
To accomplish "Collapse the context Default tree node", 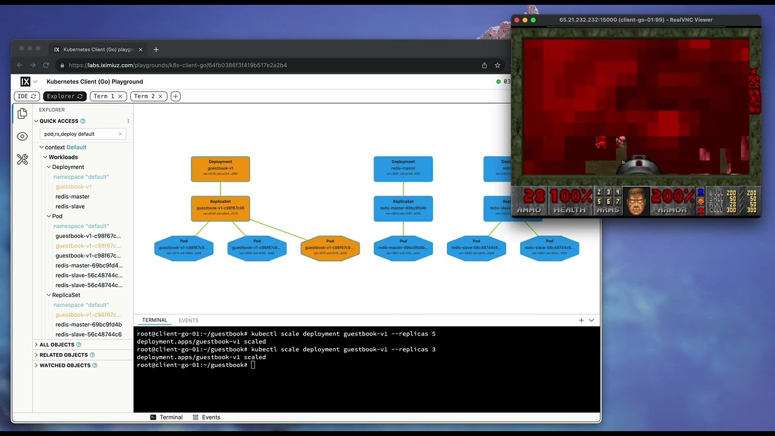I will coord(42,147).
